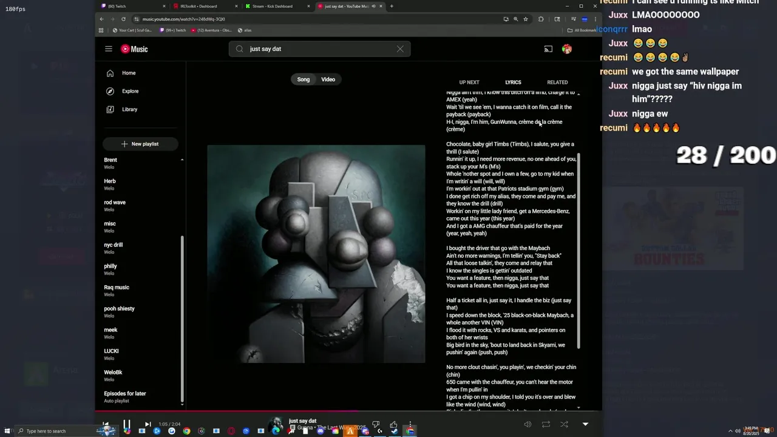The image size is (777, 437).
Task: Click inside the 'just say dat' search field
Action: point(320,49)
